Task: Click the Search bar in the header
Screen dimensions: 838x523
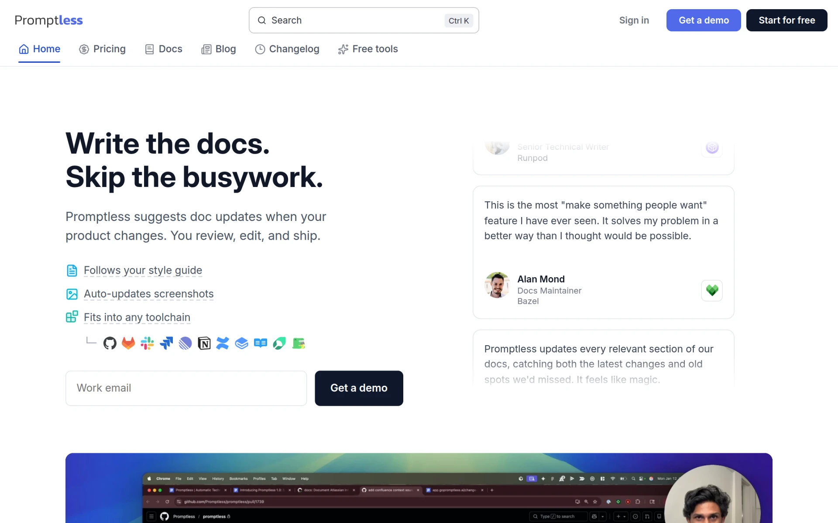Action: pos(364,20)
